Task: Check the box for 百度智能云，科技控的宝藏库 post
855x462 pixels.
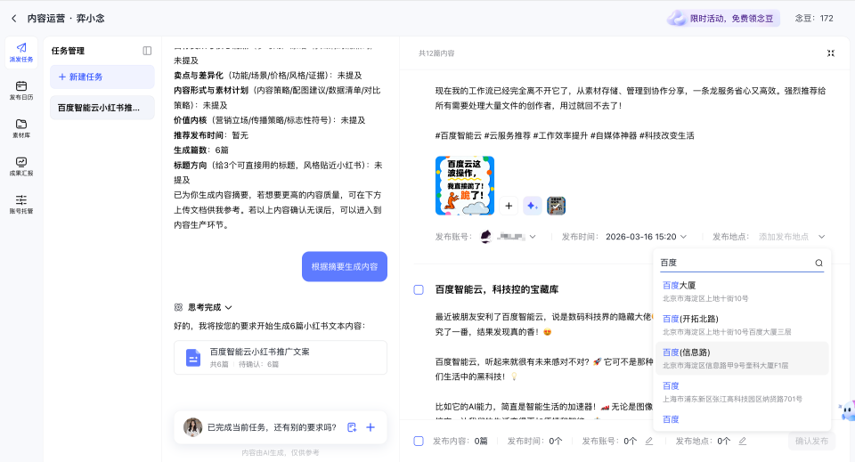Action: click(x=419, y=289)
